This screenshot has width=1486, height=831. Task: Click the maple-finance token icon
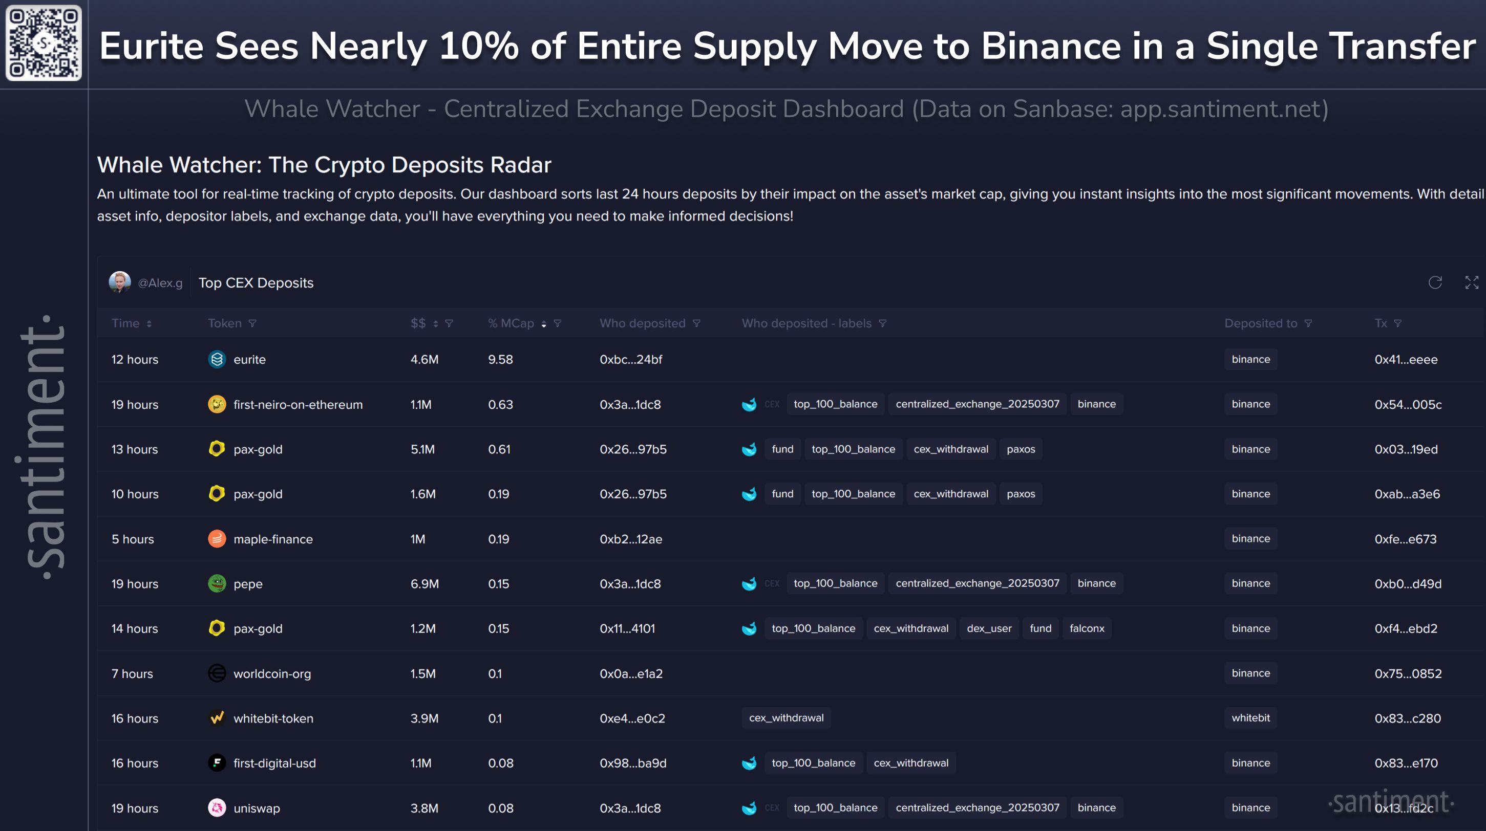click(217, 539)
